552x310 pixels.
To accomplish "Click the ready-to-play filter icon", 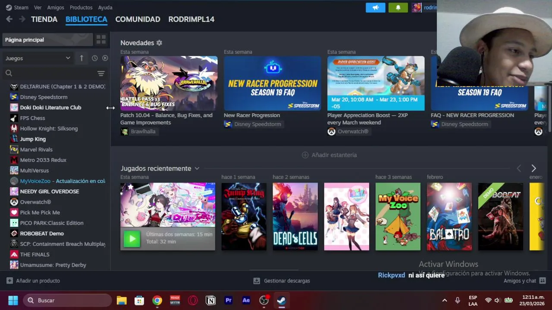I will pos(105,58).
